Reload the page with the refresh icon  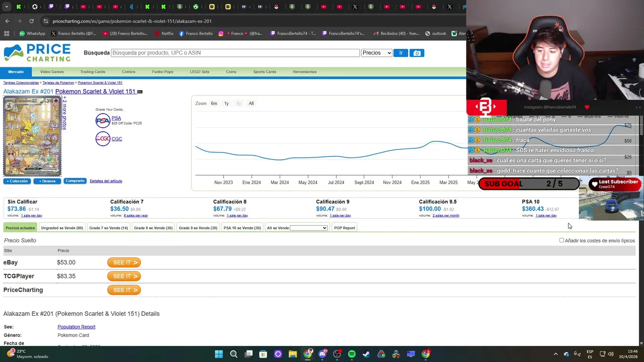(31, 21)
